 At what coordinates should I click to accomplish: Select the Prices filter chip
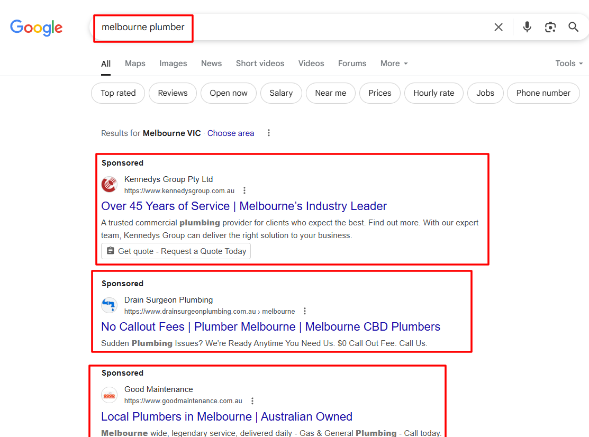(380, 93)
